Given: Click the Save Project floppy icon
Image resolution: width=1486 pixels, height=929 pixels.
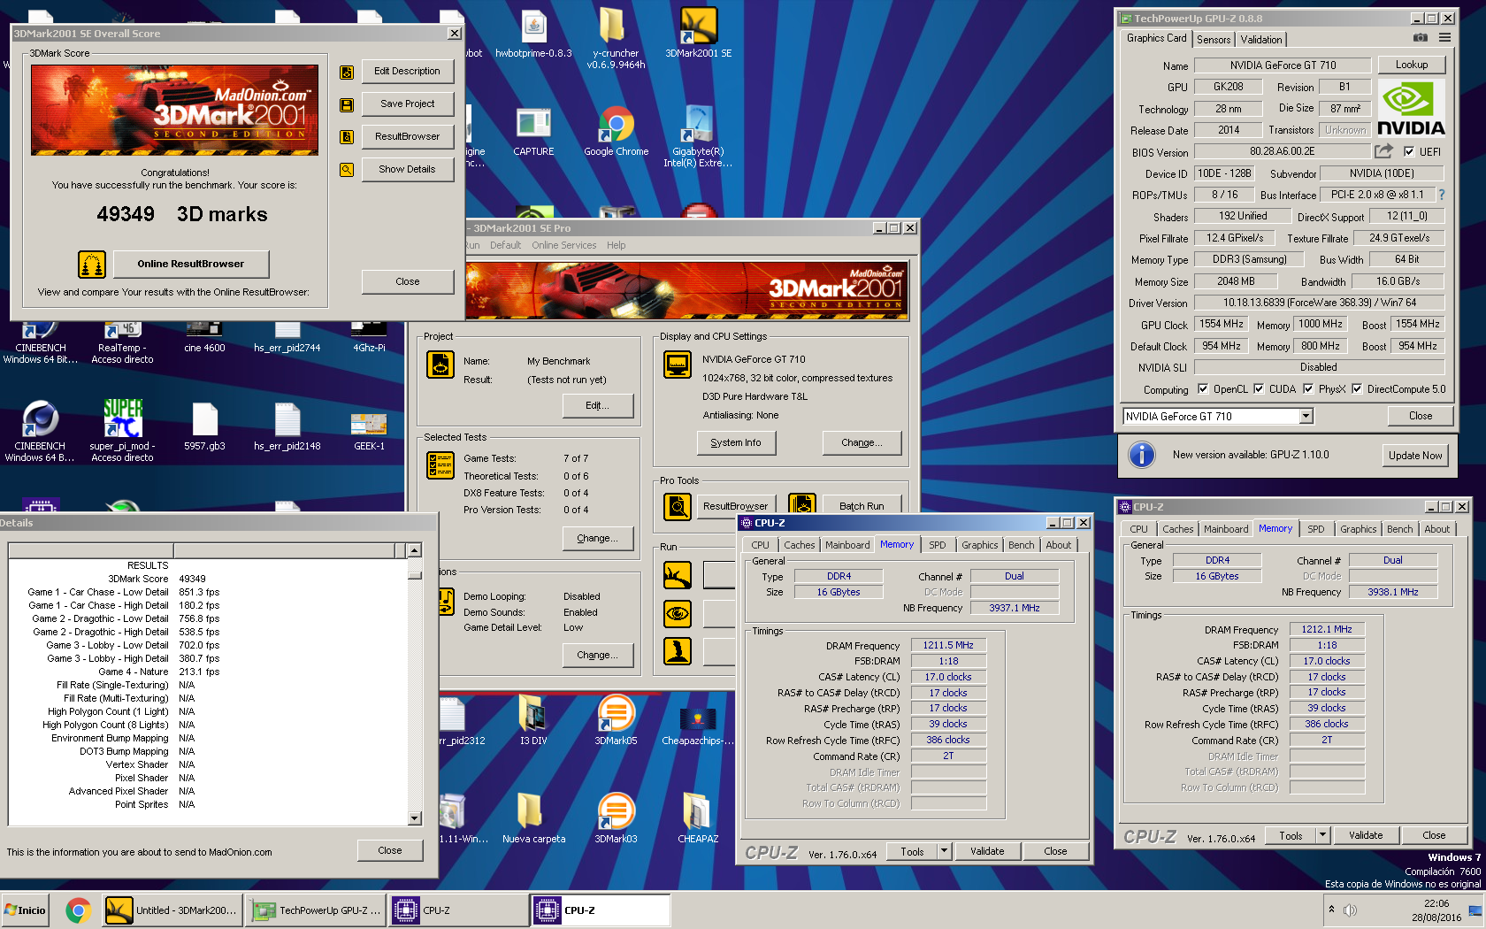Looking at the screenshot, I should [x=347, y=104].
